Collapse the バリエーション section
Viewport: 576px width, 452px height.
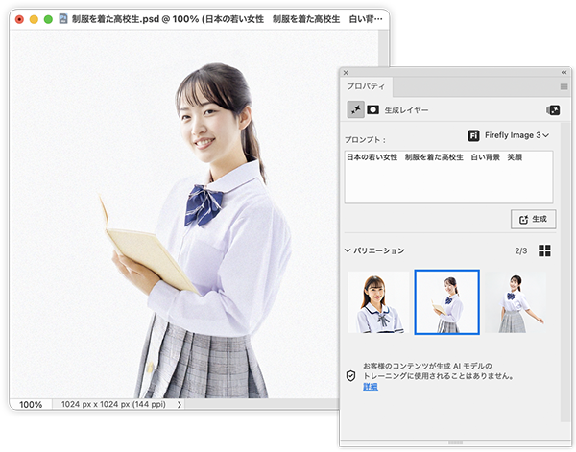(348, 250)
